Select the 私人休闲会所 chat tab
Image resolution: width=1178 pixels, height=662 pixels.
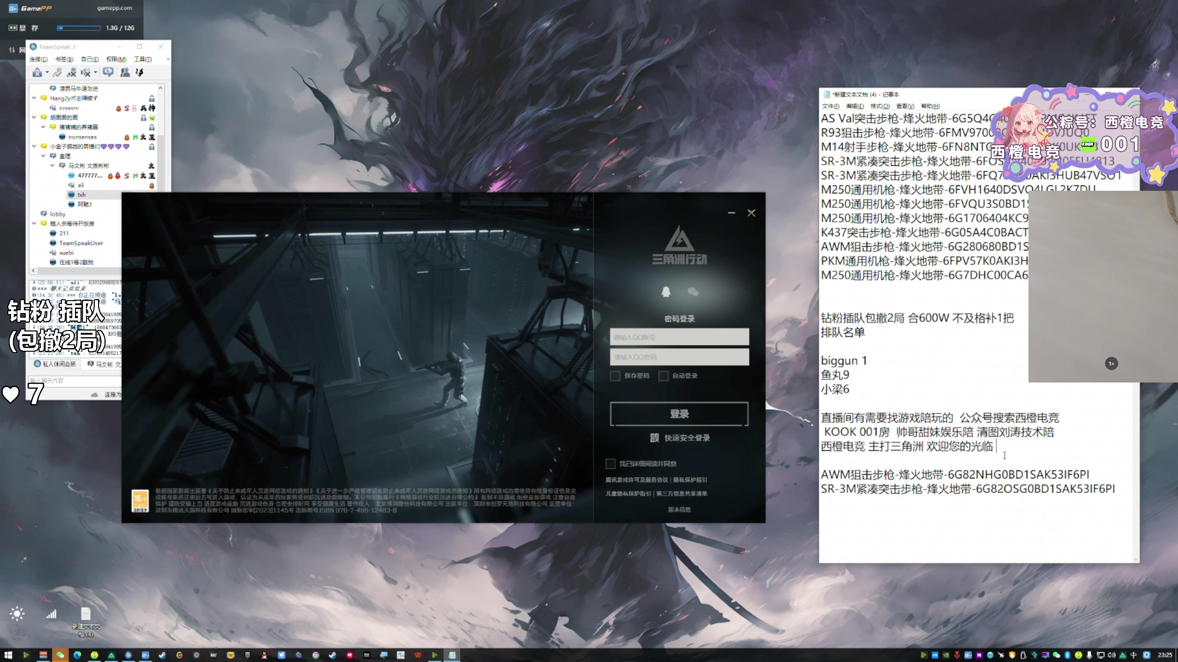(x=55, y=364)
